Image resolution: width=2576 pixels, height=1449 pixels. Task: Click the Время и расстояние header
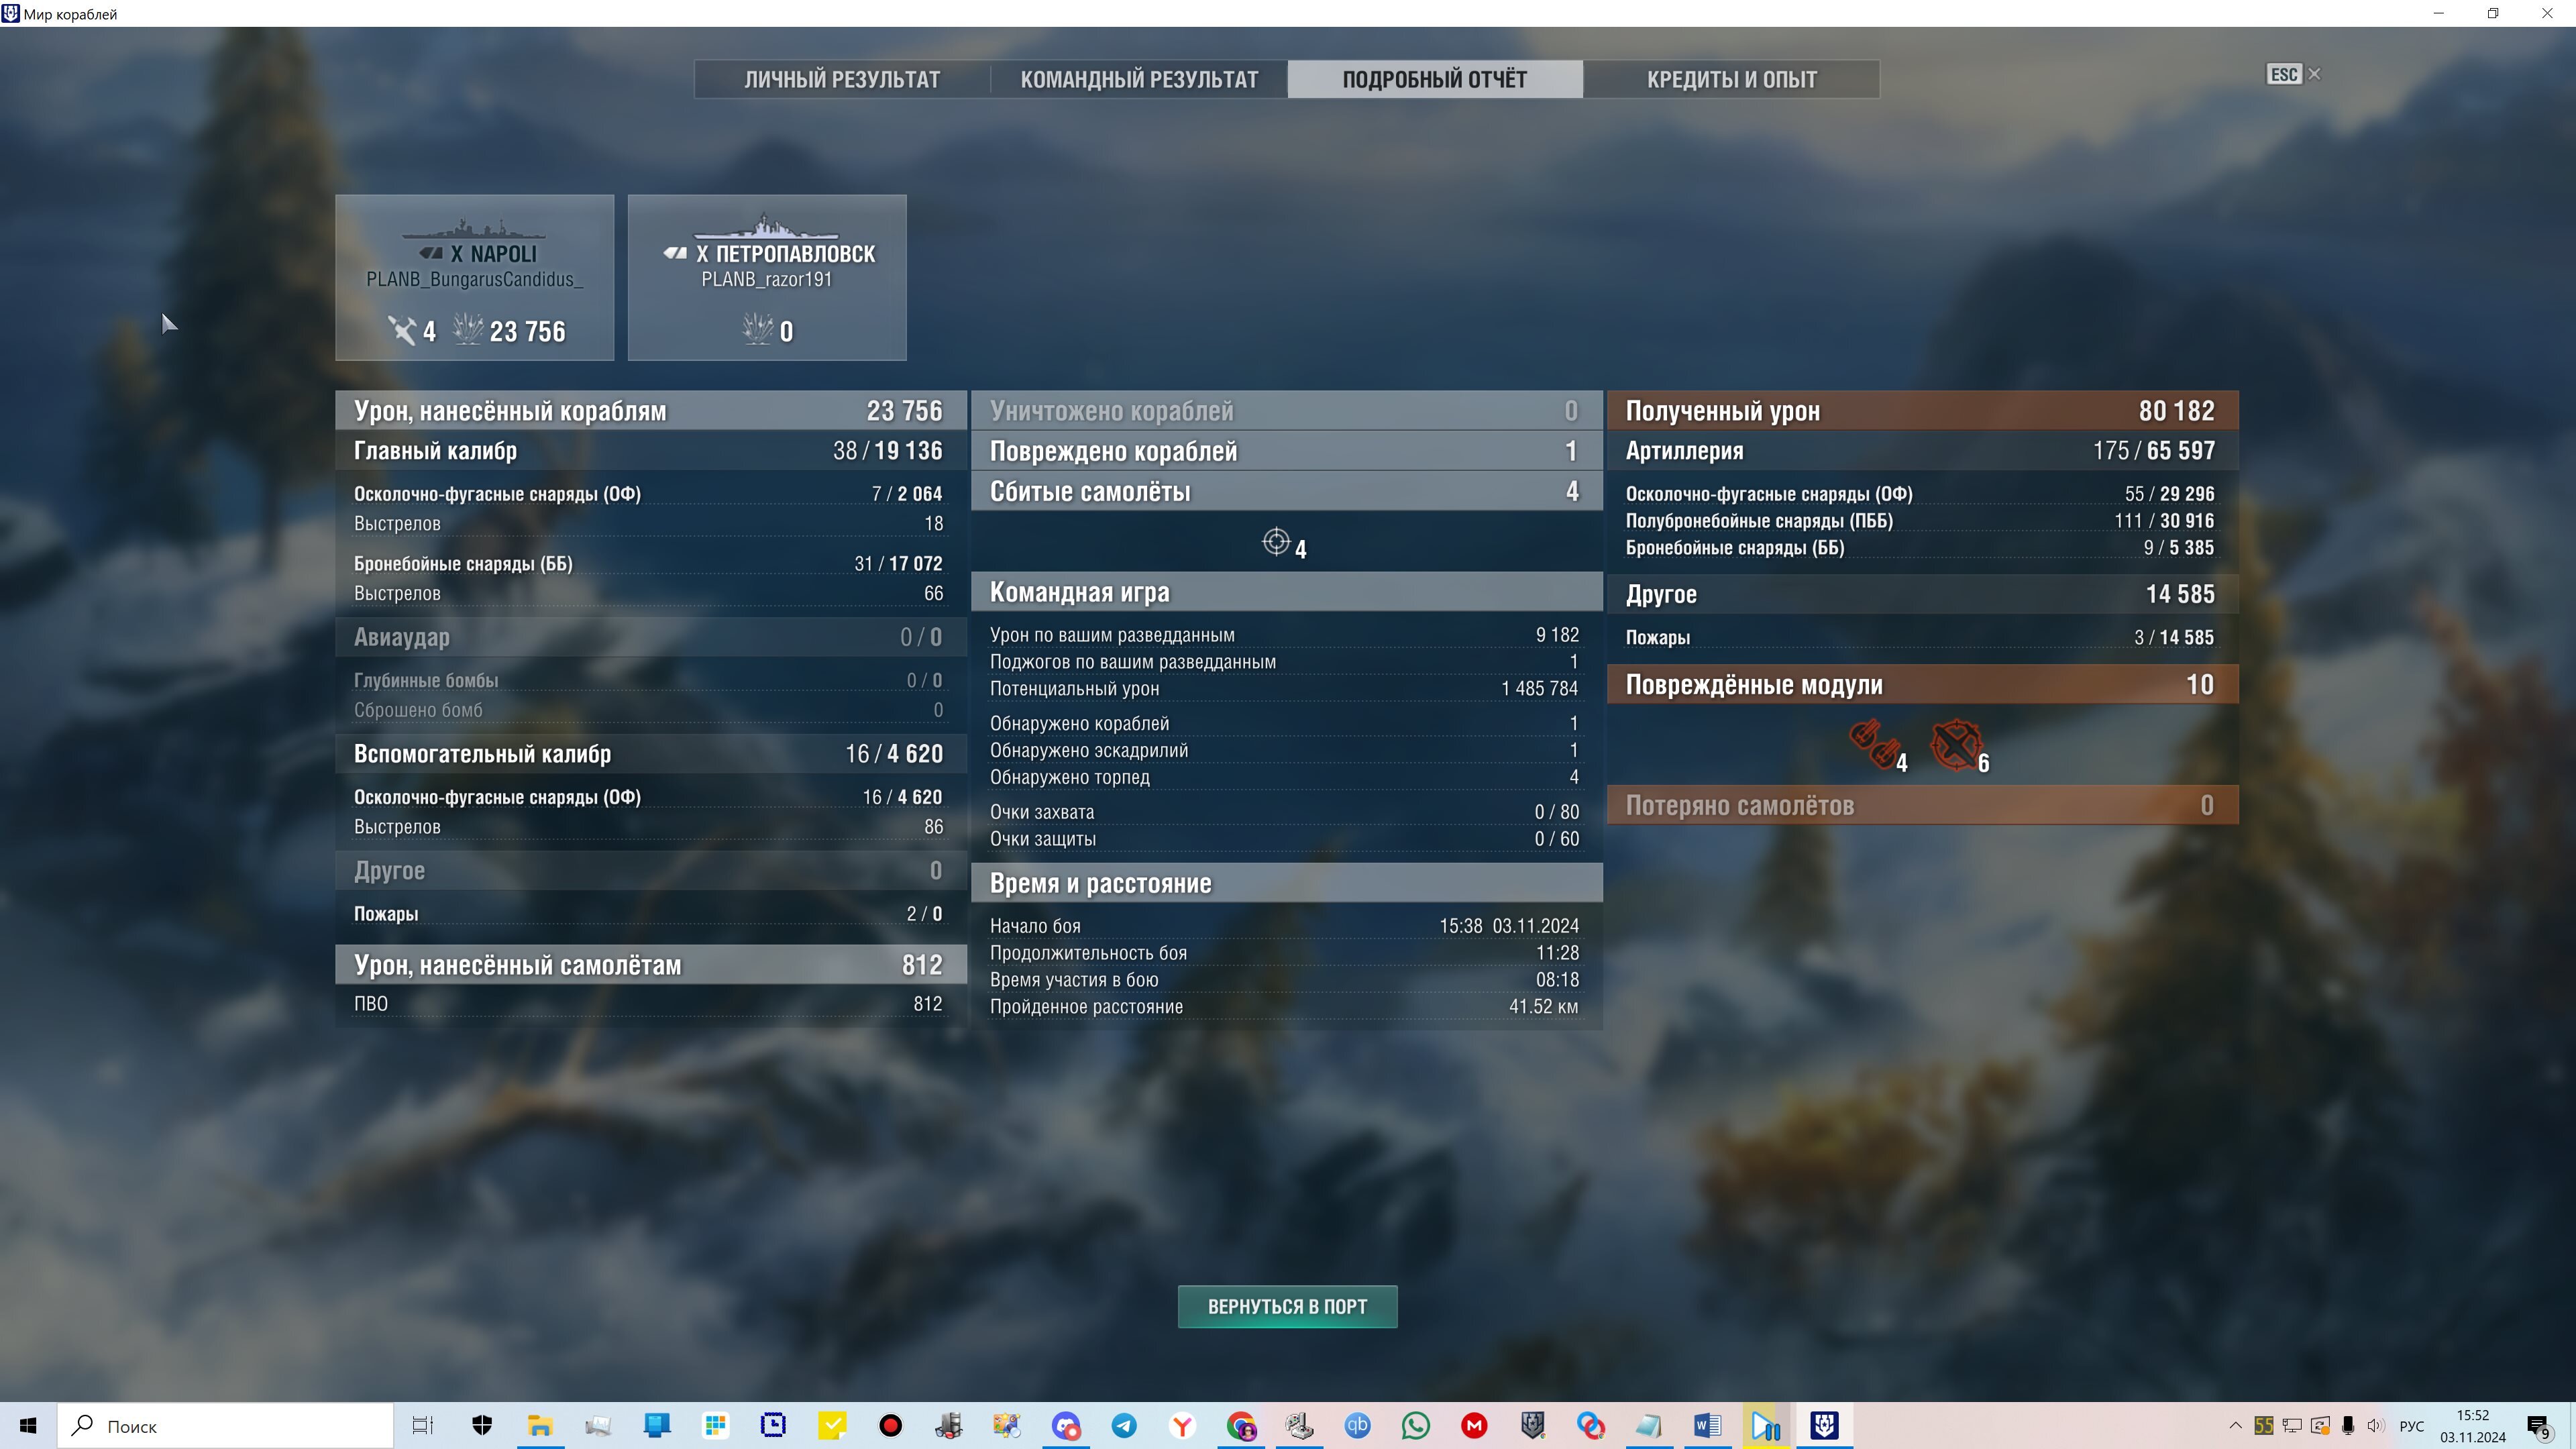(x=1286, y=883)
